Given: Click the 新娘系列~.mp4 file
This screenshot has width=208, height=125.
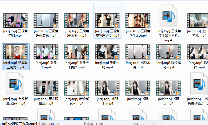Looking at the screenshot, I should pyautogui.click(x=76, y=88).
